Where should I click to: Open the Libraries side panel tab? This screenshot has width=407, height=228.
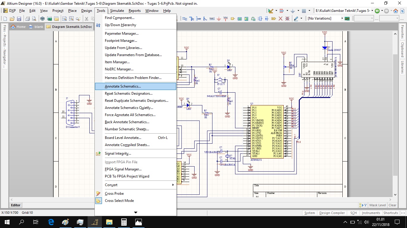[402, 67]
